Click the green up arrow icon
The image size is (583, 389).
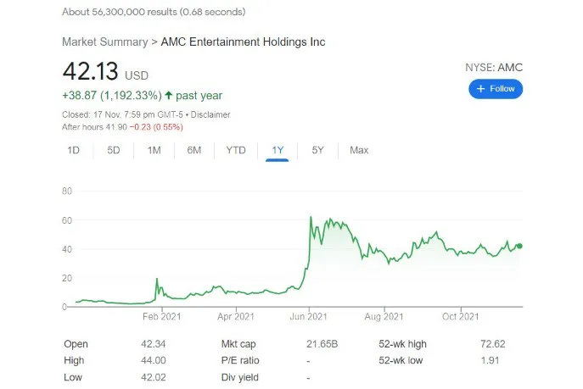[168, 96]
